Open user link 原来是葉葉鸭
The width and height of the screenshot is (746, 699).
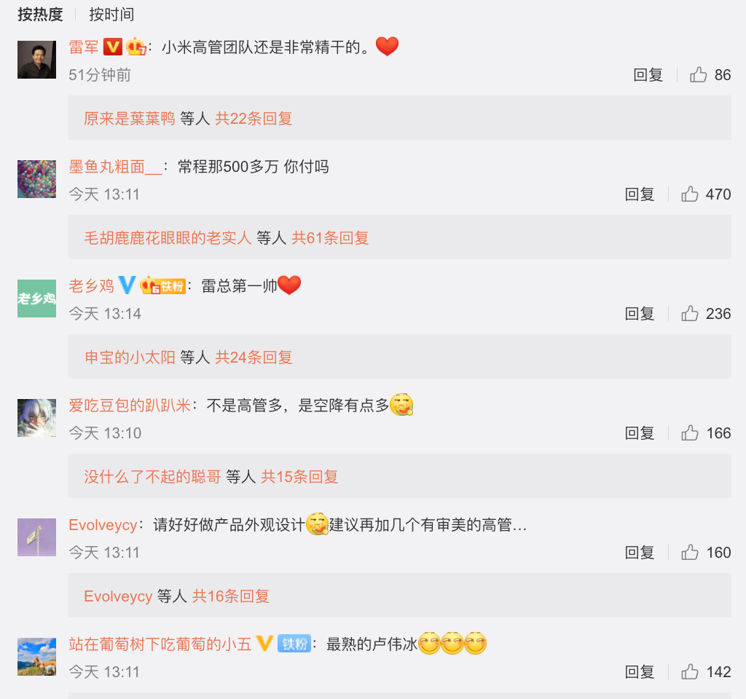pyautogui.click(x=130, y=119)
